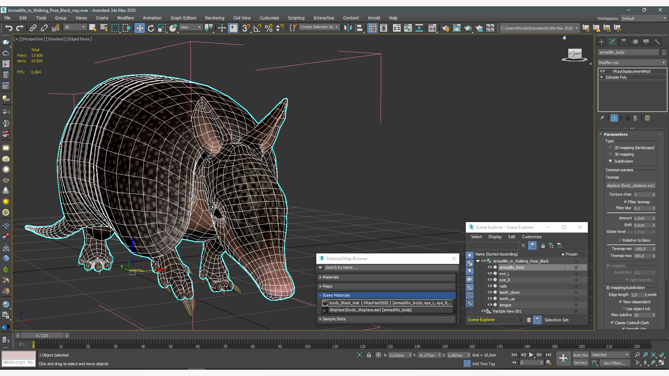
Task: Open the Display menu in Scene Explorer
Action: click(495, 237)
